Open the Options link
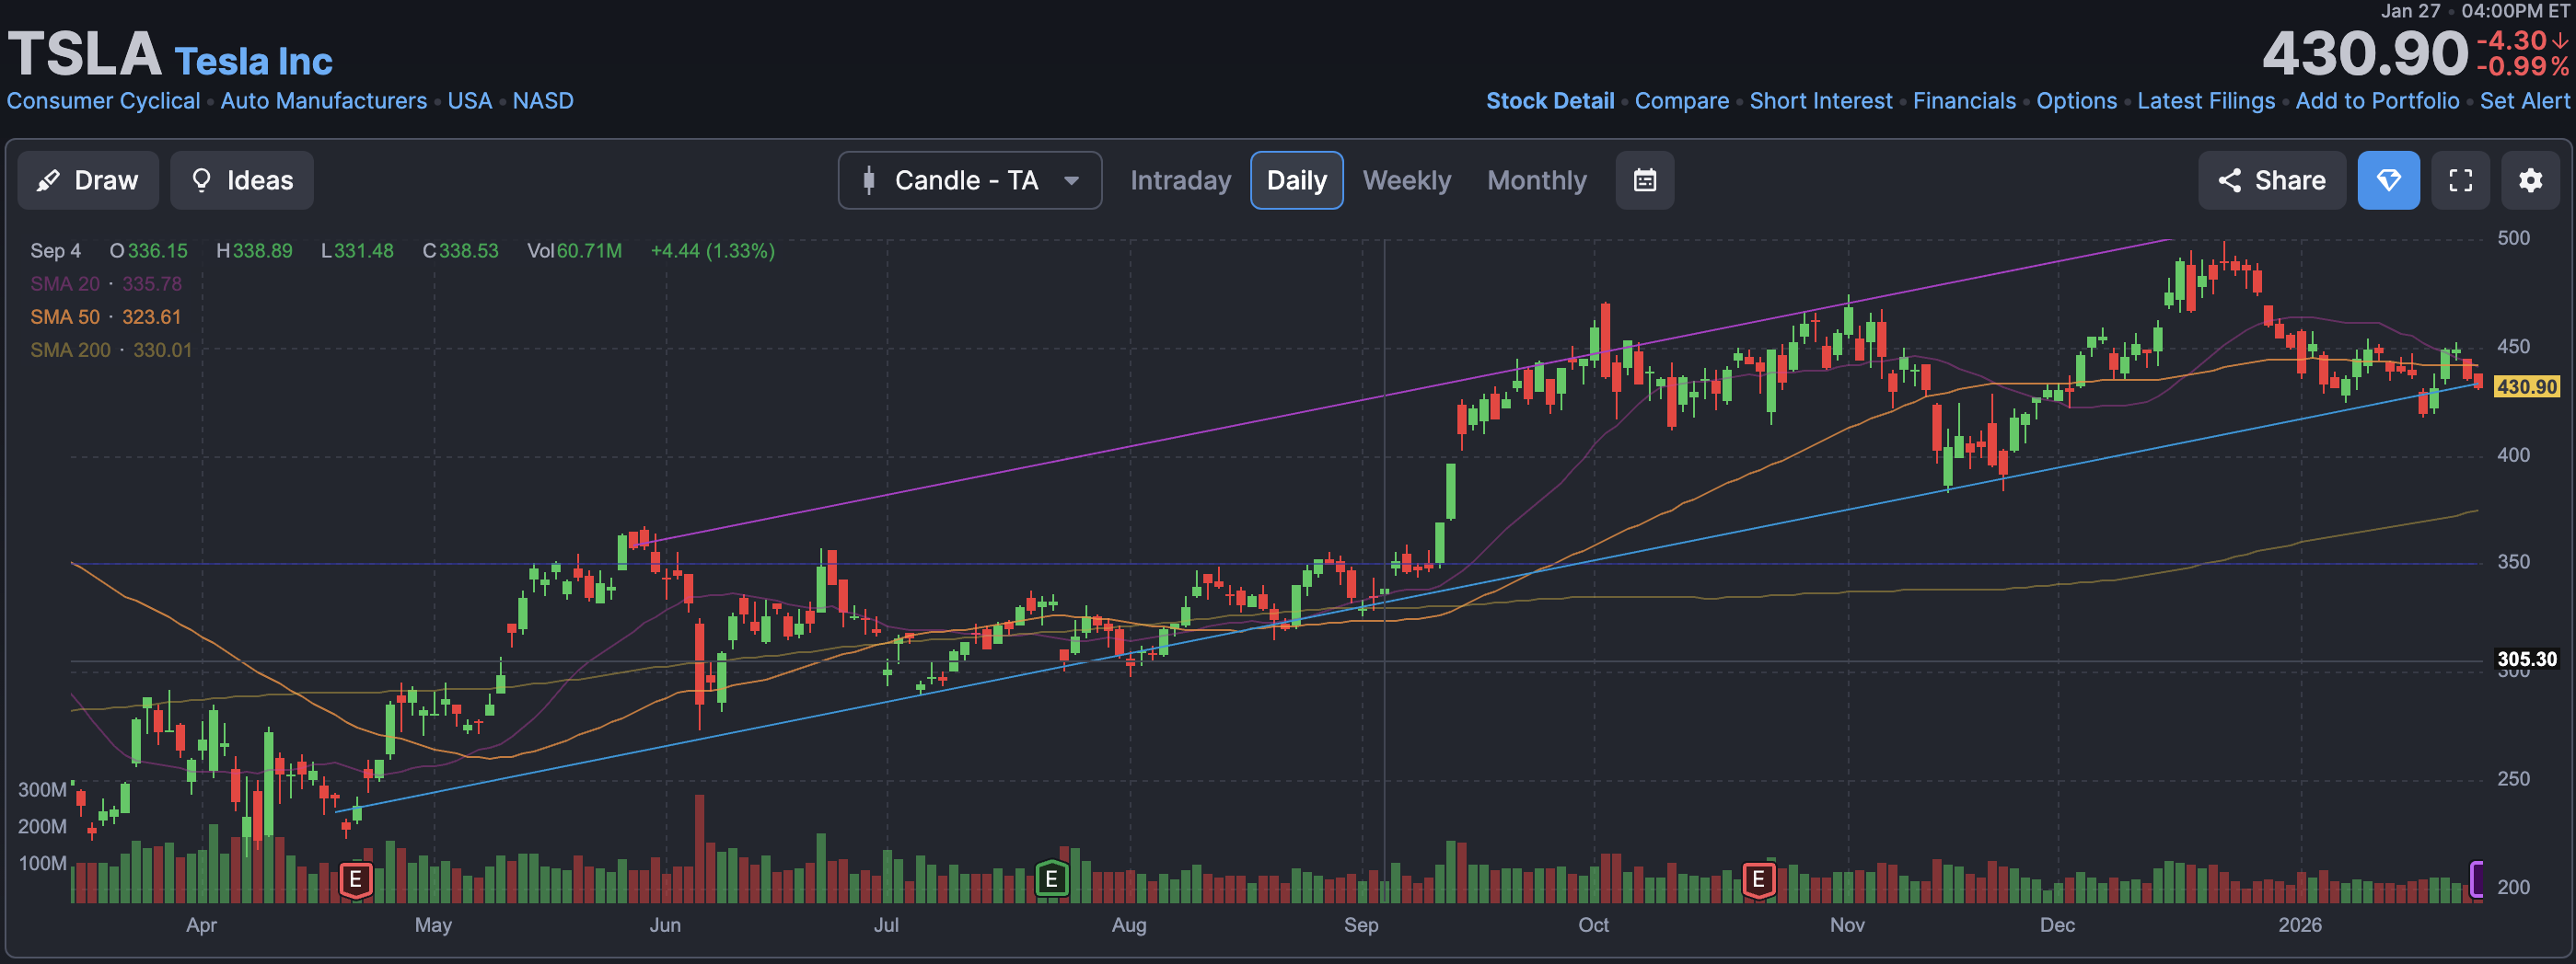2576x964 pixels. pos(2077,101)
